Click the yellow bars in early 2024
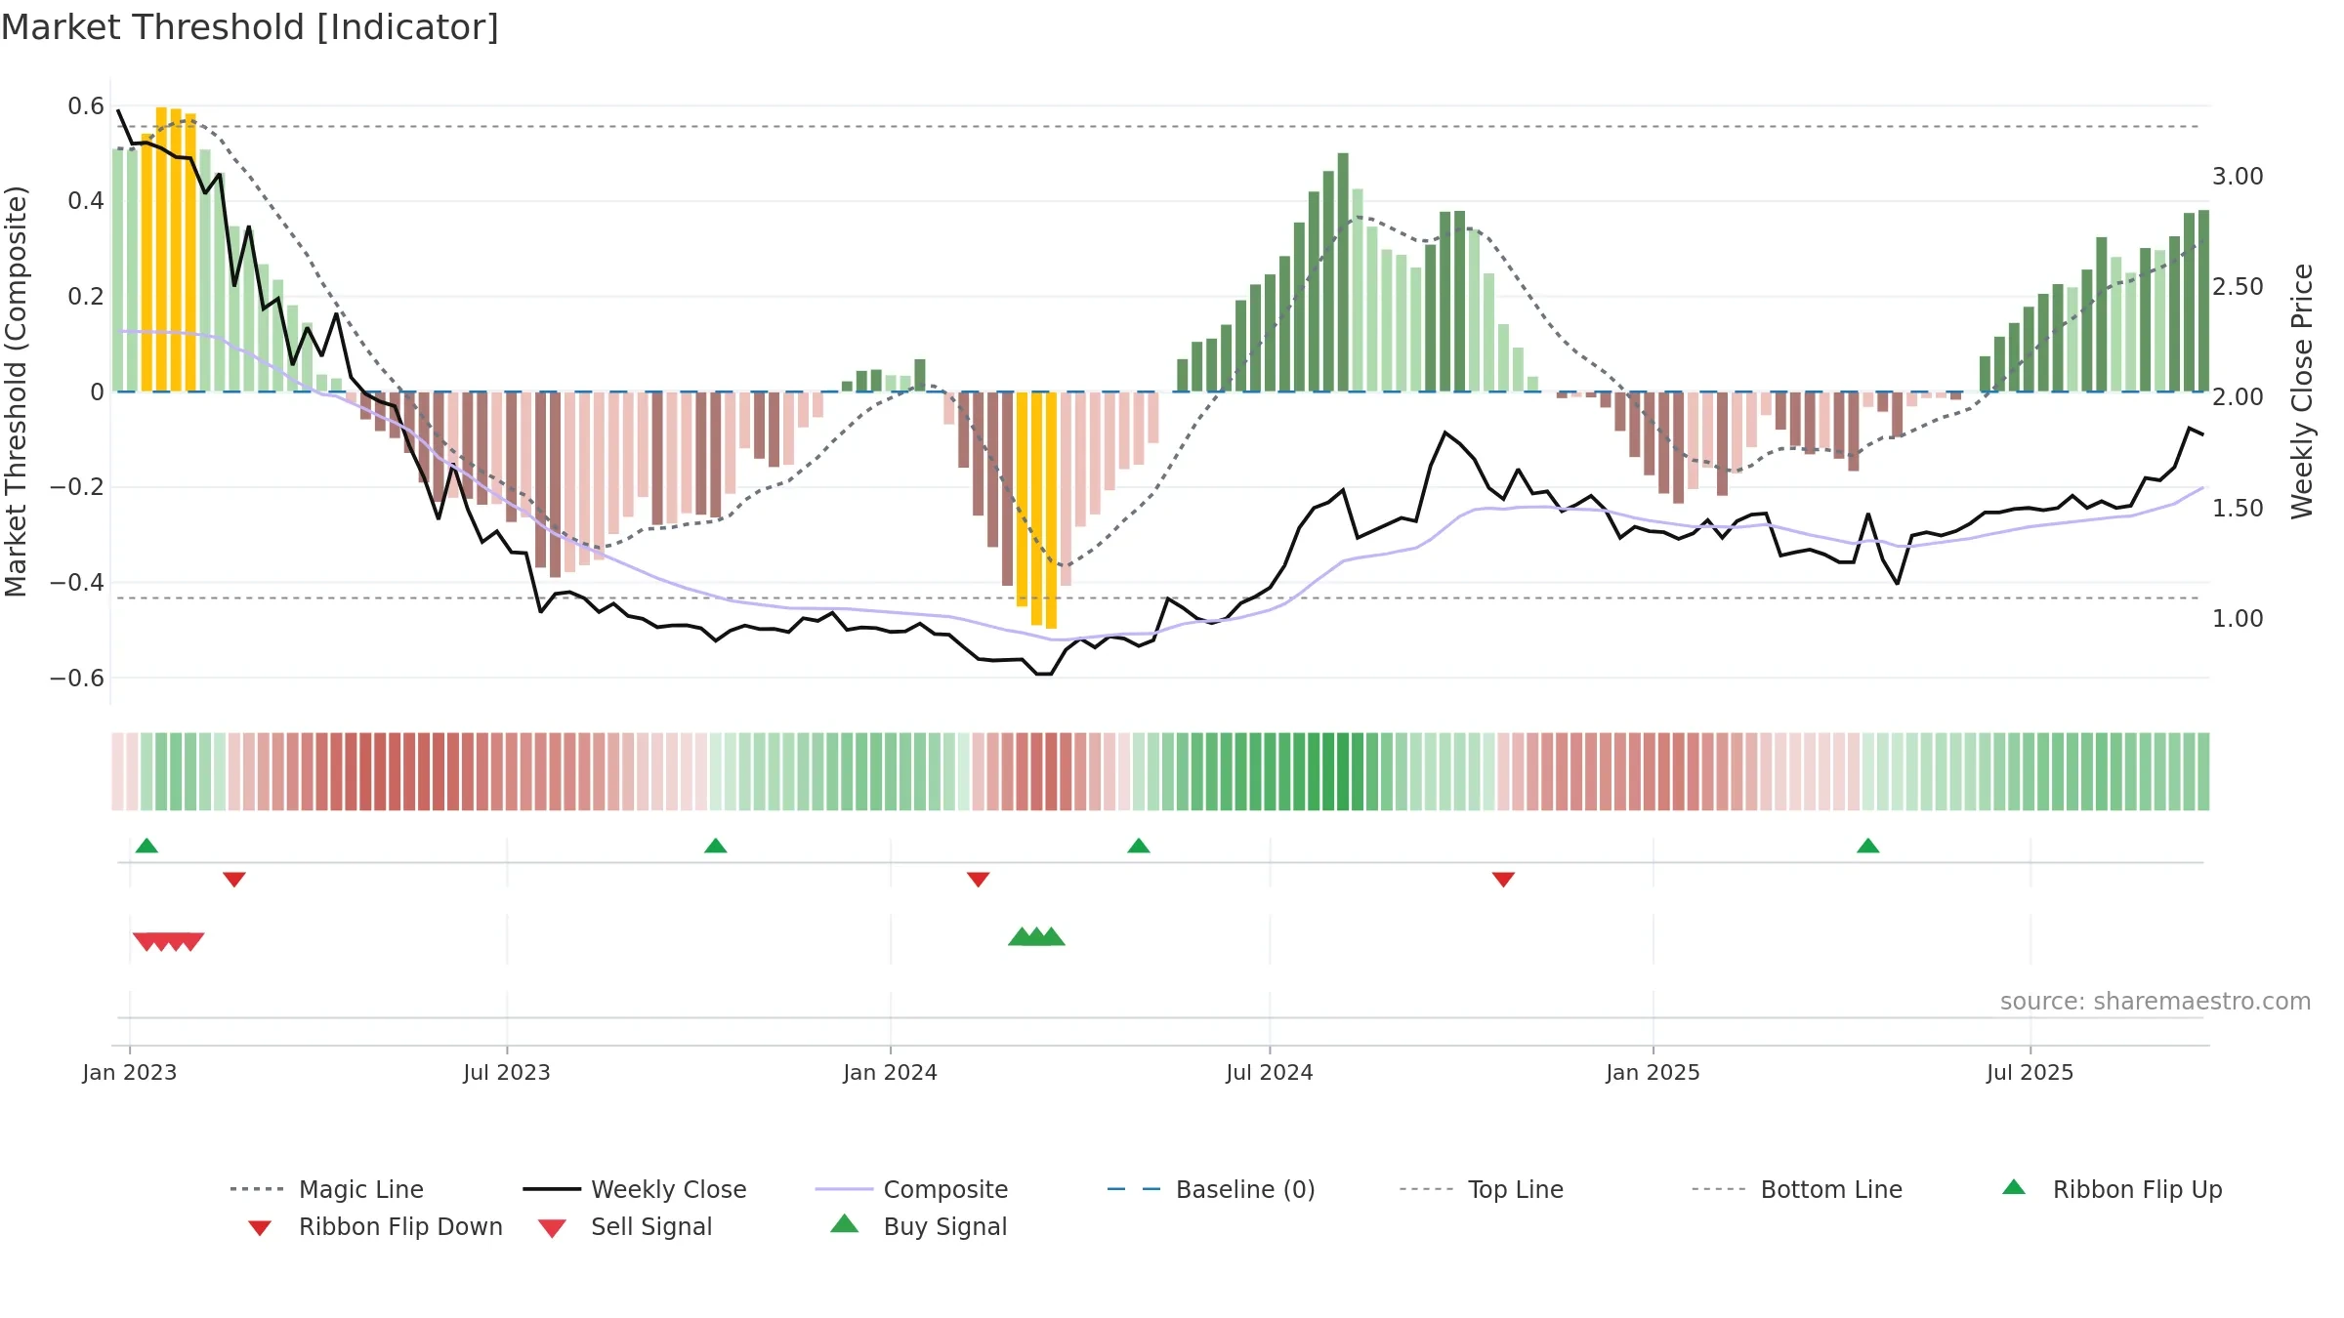 [1036, 510]
